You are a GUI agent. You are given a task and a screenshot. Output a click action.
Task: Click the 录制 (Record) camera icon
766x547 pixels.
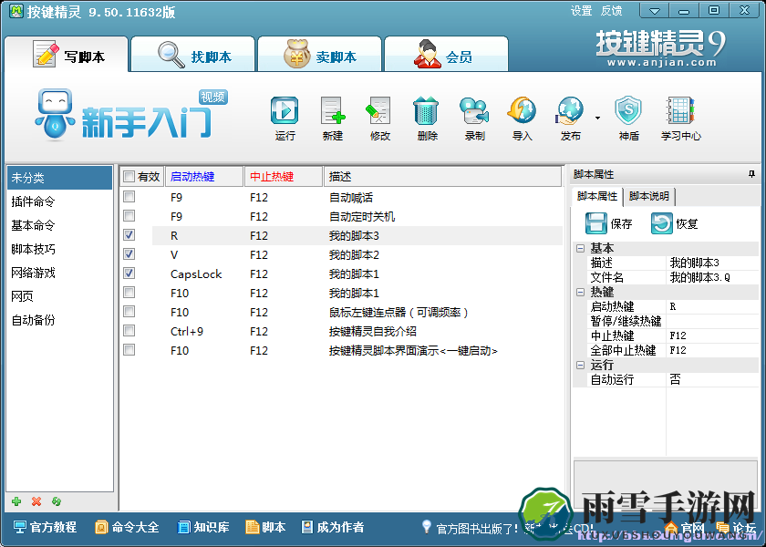click(474, 111)
